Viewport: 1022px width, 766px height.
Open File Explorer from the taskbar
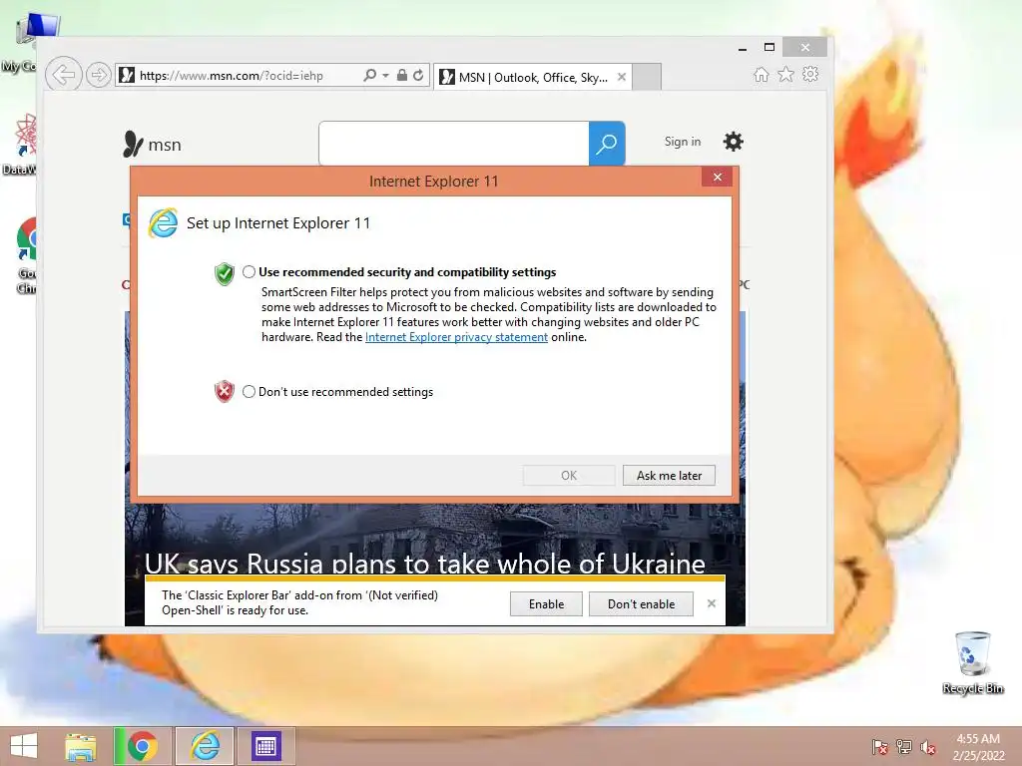(x=81, y=746)
